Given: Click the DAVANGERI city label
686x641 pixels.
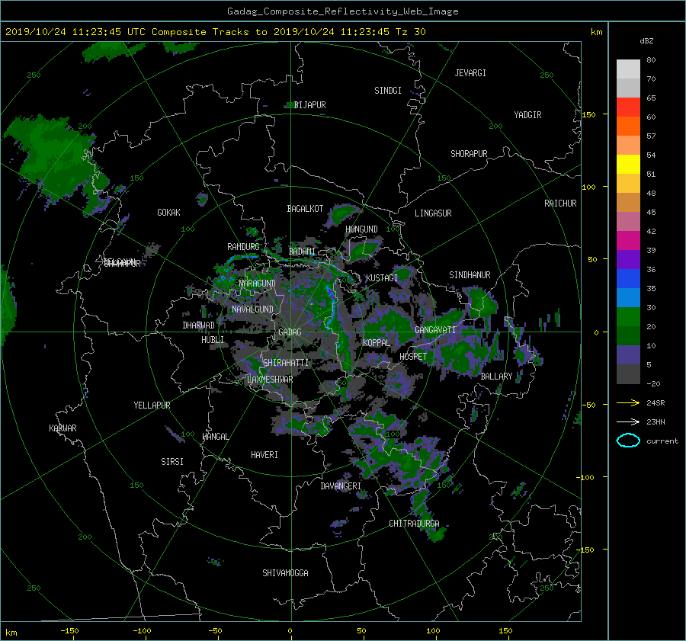Looking at the screenshot, I should coord(341,486).
